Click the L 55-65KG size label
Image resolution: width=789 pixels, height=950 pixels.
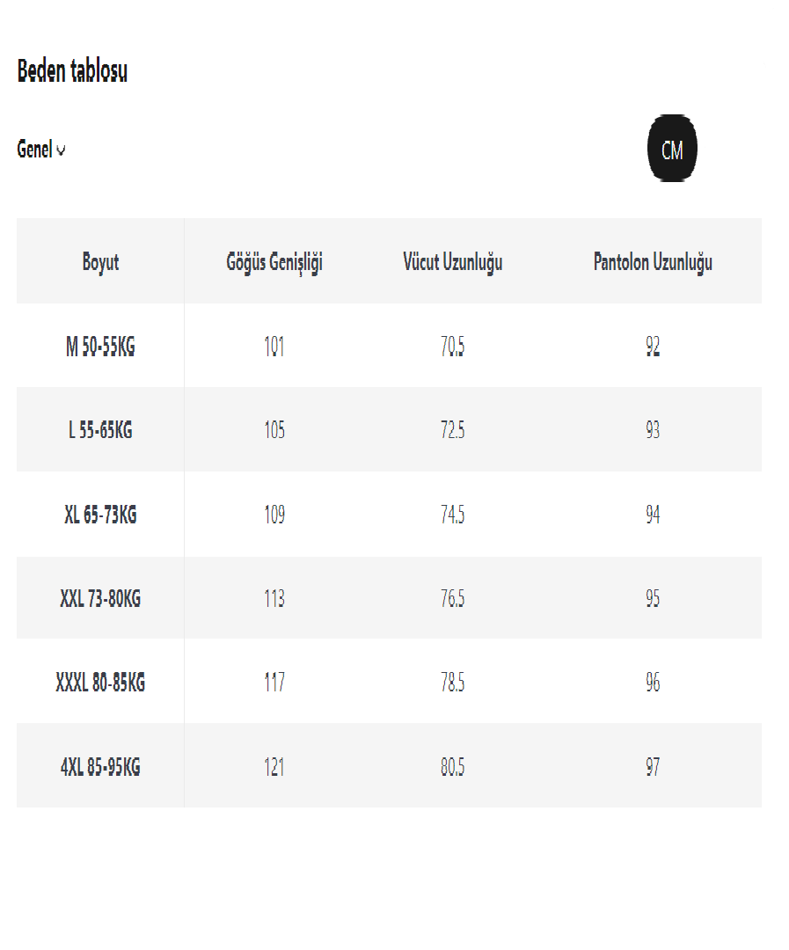[x=100, y=431]
